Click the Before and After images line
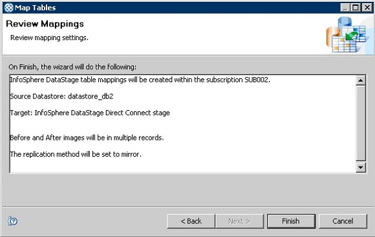Image resolution: width=375 pixels, height=237 pixels. pos(87,138)
